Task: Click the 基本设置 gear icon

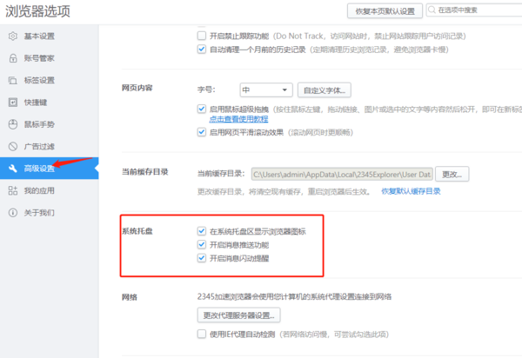Action: click(x=13, y=36)
